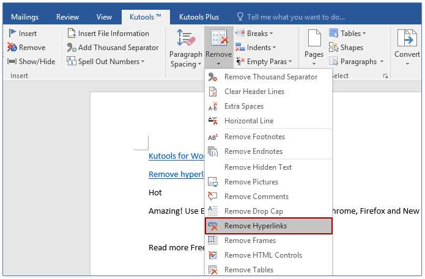Click the Empty Paras icon
425x279 pixels.
[x=240, y=62]
